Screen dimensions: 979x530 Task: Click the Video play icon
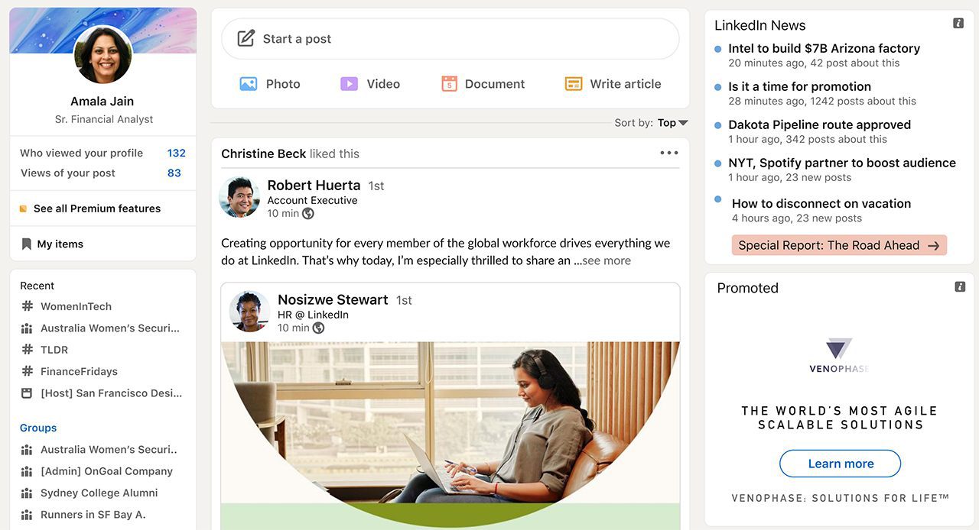pos(349,84)
